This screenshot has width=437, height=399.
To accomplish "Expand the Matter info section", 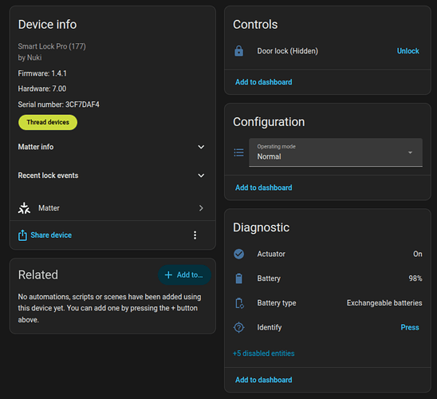I will click(112, 147).
